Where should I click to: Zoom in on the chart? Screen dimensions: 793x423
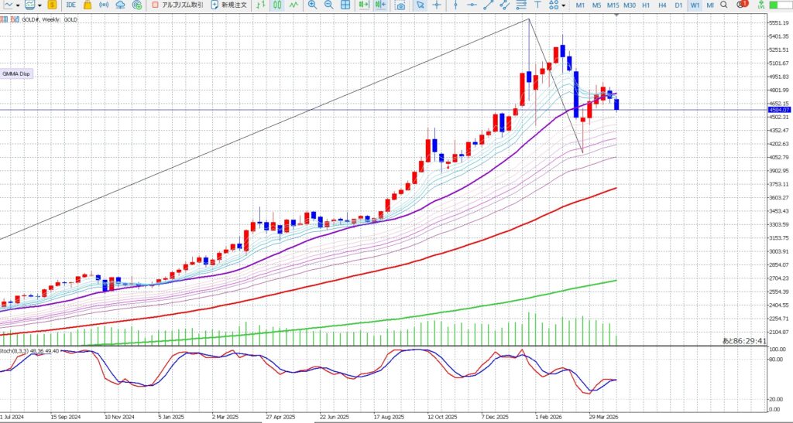[x=312, y=5]
